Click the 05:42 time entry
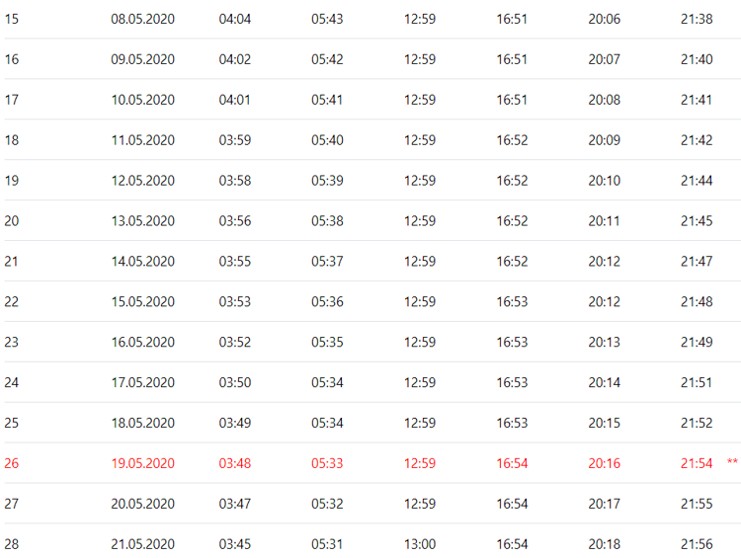Screen dimensions: 741x558 coord(327,59)
